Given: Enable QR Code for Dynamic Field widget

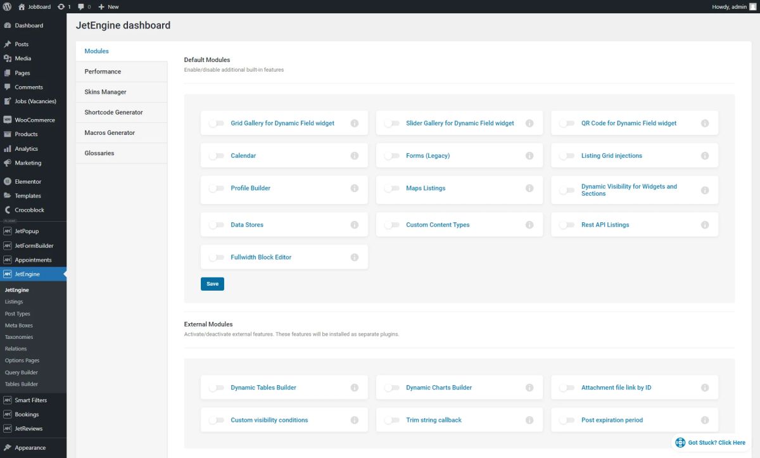Looking at the screenshot, I should 567,124.
